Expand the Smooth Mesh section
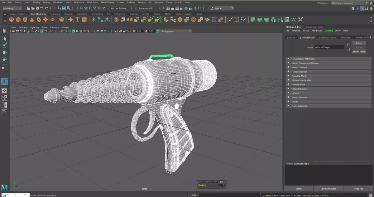The width and height of the screenshot is (374, 197). (328, 76)
